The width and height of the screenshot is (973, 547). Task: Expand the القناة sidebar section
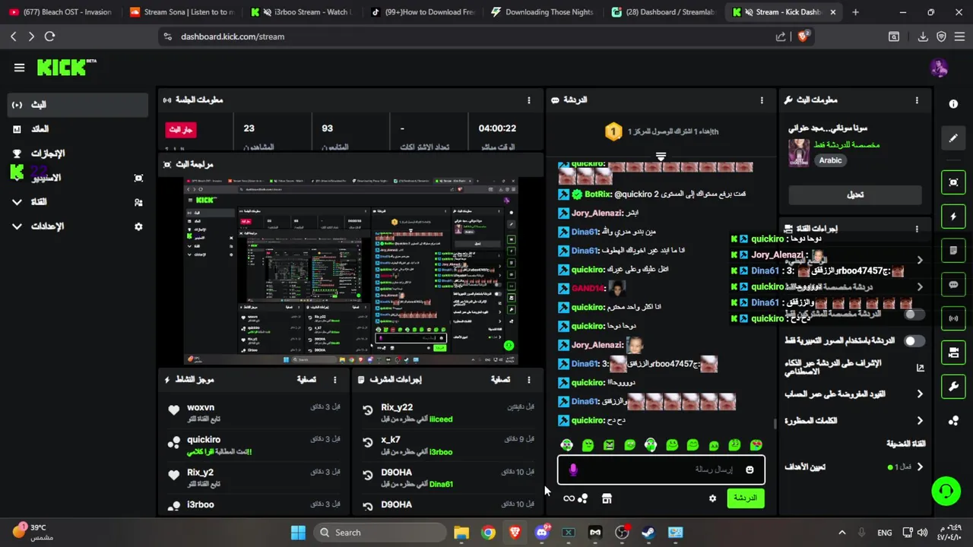click(76, 202)
